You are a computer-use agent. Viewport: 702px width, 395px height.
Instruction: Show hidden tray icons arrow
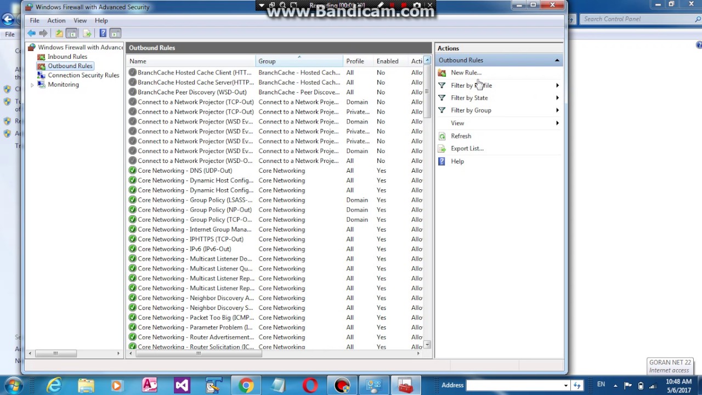[x=615, y=385]
